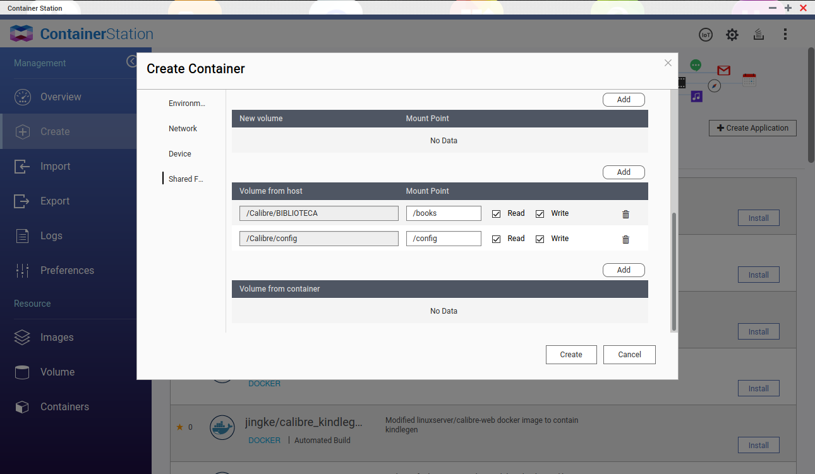Uncheck Read for the /books mount

coord(496,214)
